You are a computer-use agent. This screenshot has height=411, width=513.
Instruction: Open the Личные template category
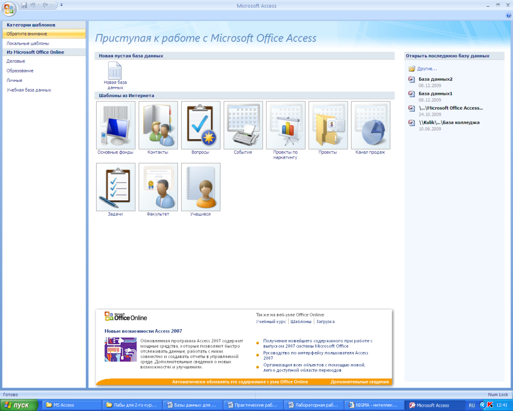pyautogui.click(x=44, y=80)
